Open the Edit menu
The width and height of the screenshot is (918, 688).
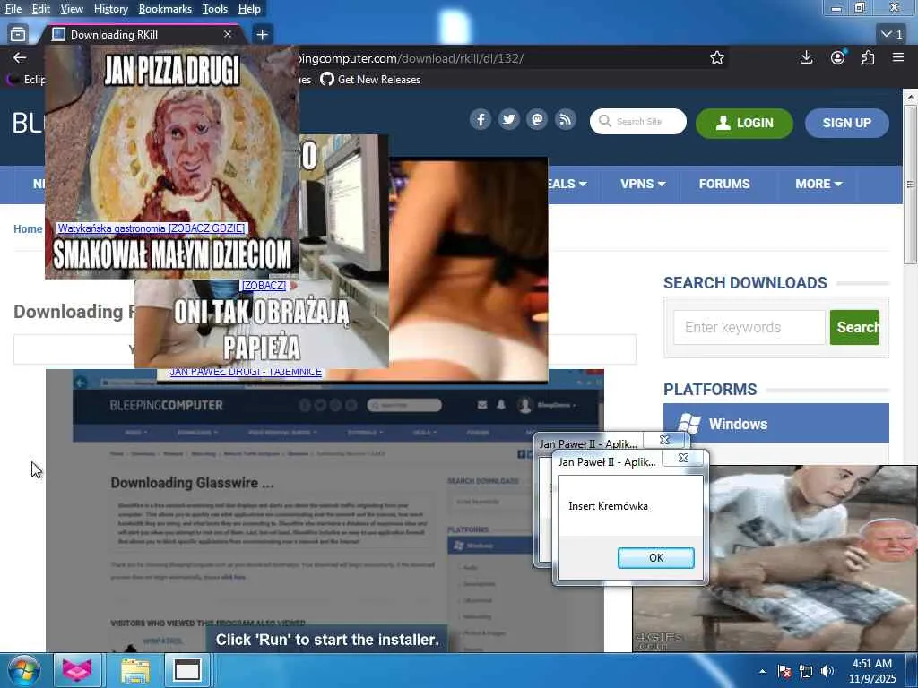point(41,9)
